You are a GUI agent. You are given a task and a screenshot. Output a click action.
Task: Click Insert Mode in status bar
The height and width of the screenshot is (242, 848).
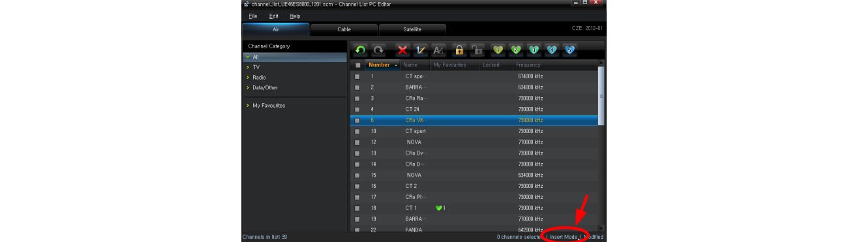click(564, 237)
